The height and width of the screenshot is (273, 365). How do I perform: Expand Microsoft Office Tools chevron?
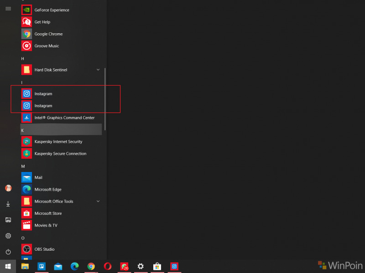pyautogui.click(x=98, y=201)
